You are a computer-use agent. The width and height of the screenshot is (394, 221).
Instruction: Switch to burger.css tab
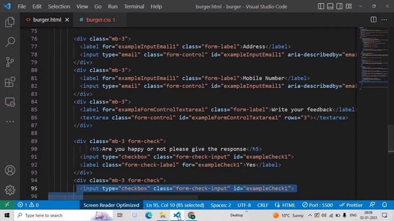click(x=100, y=20)
